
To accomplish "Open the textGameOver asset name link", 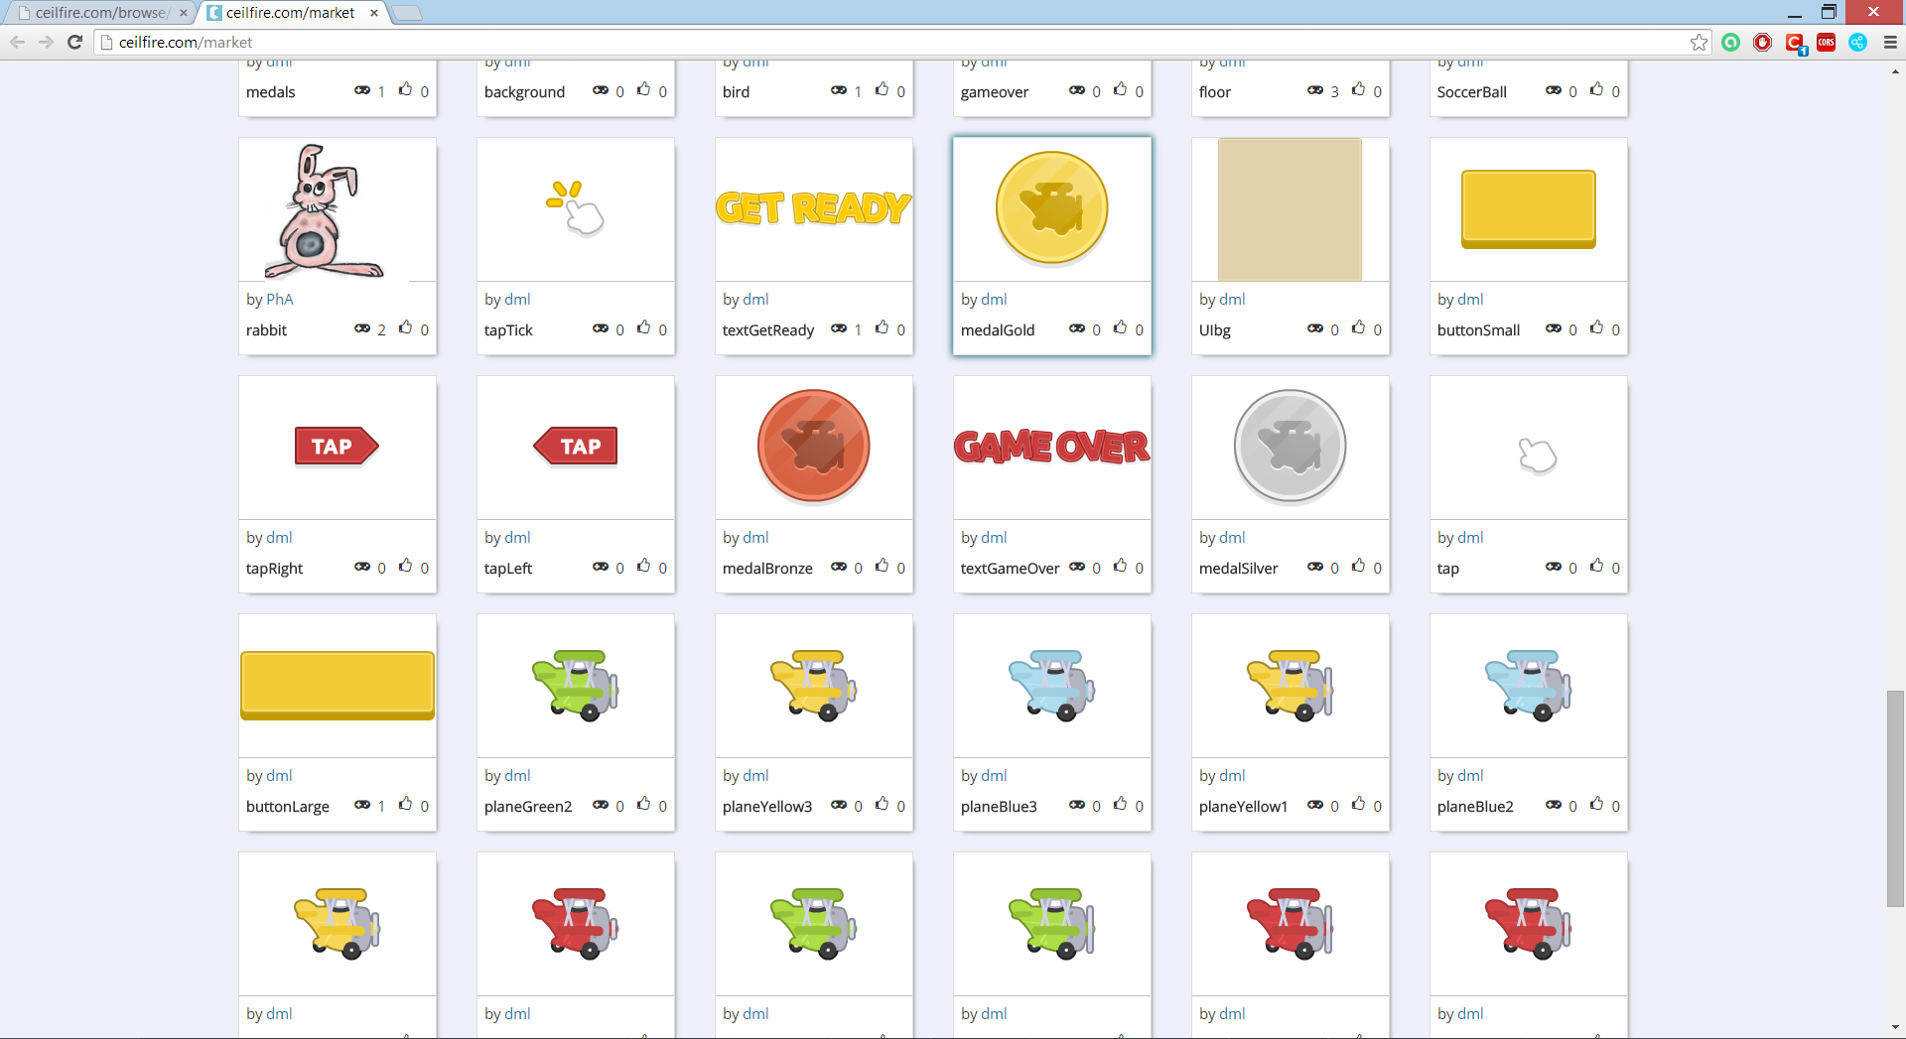I will (x=1010, y=569).
